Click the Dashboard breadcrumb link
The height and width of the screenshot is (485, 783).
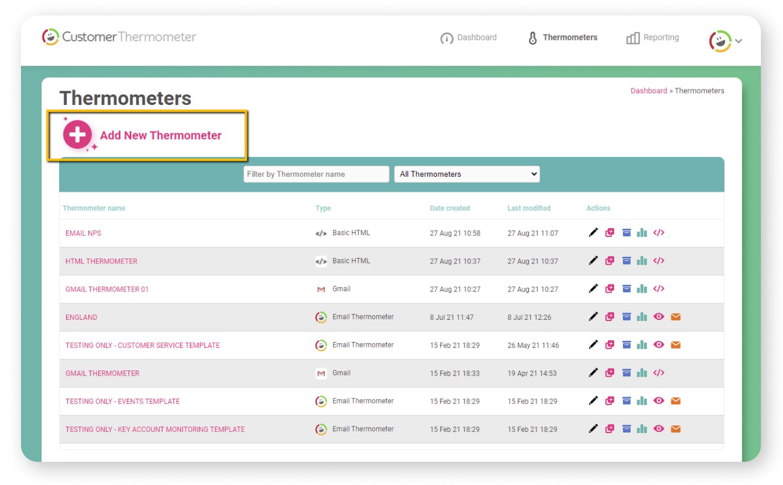(x=648, y=91)
